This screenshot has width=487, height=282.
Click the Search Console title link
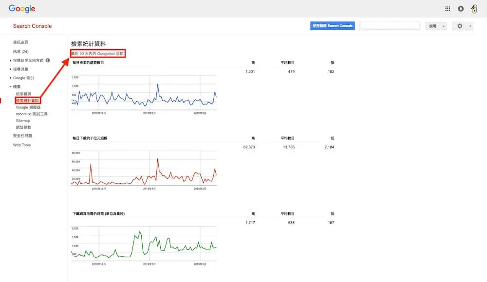click(x=32, y=26)
